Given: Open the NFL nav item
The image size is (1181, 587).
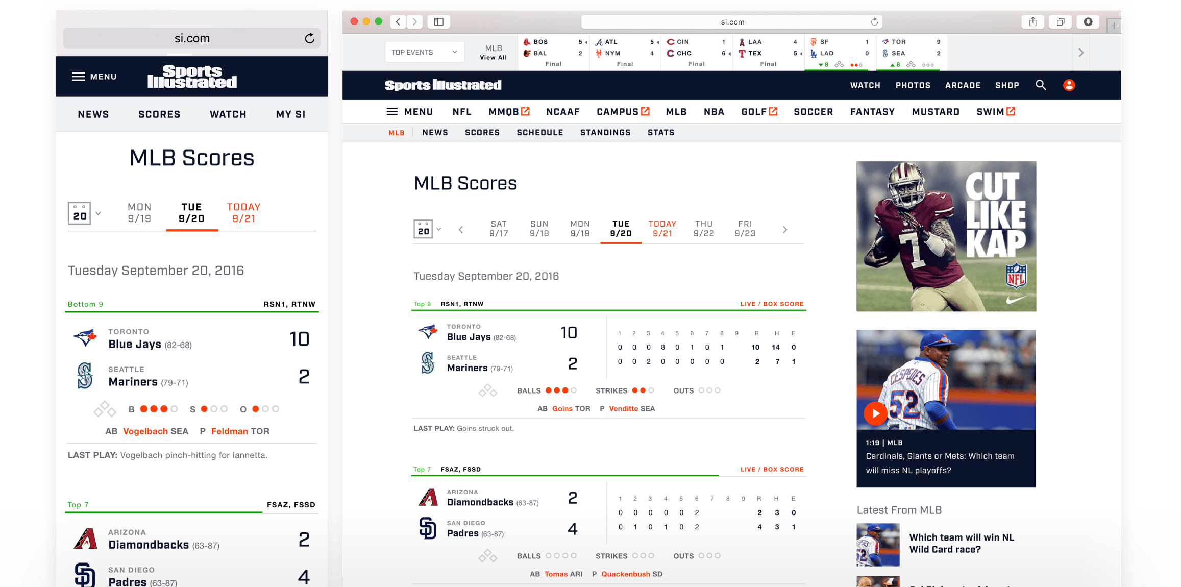Looking at the screenshot, I should tap(462, 112).
